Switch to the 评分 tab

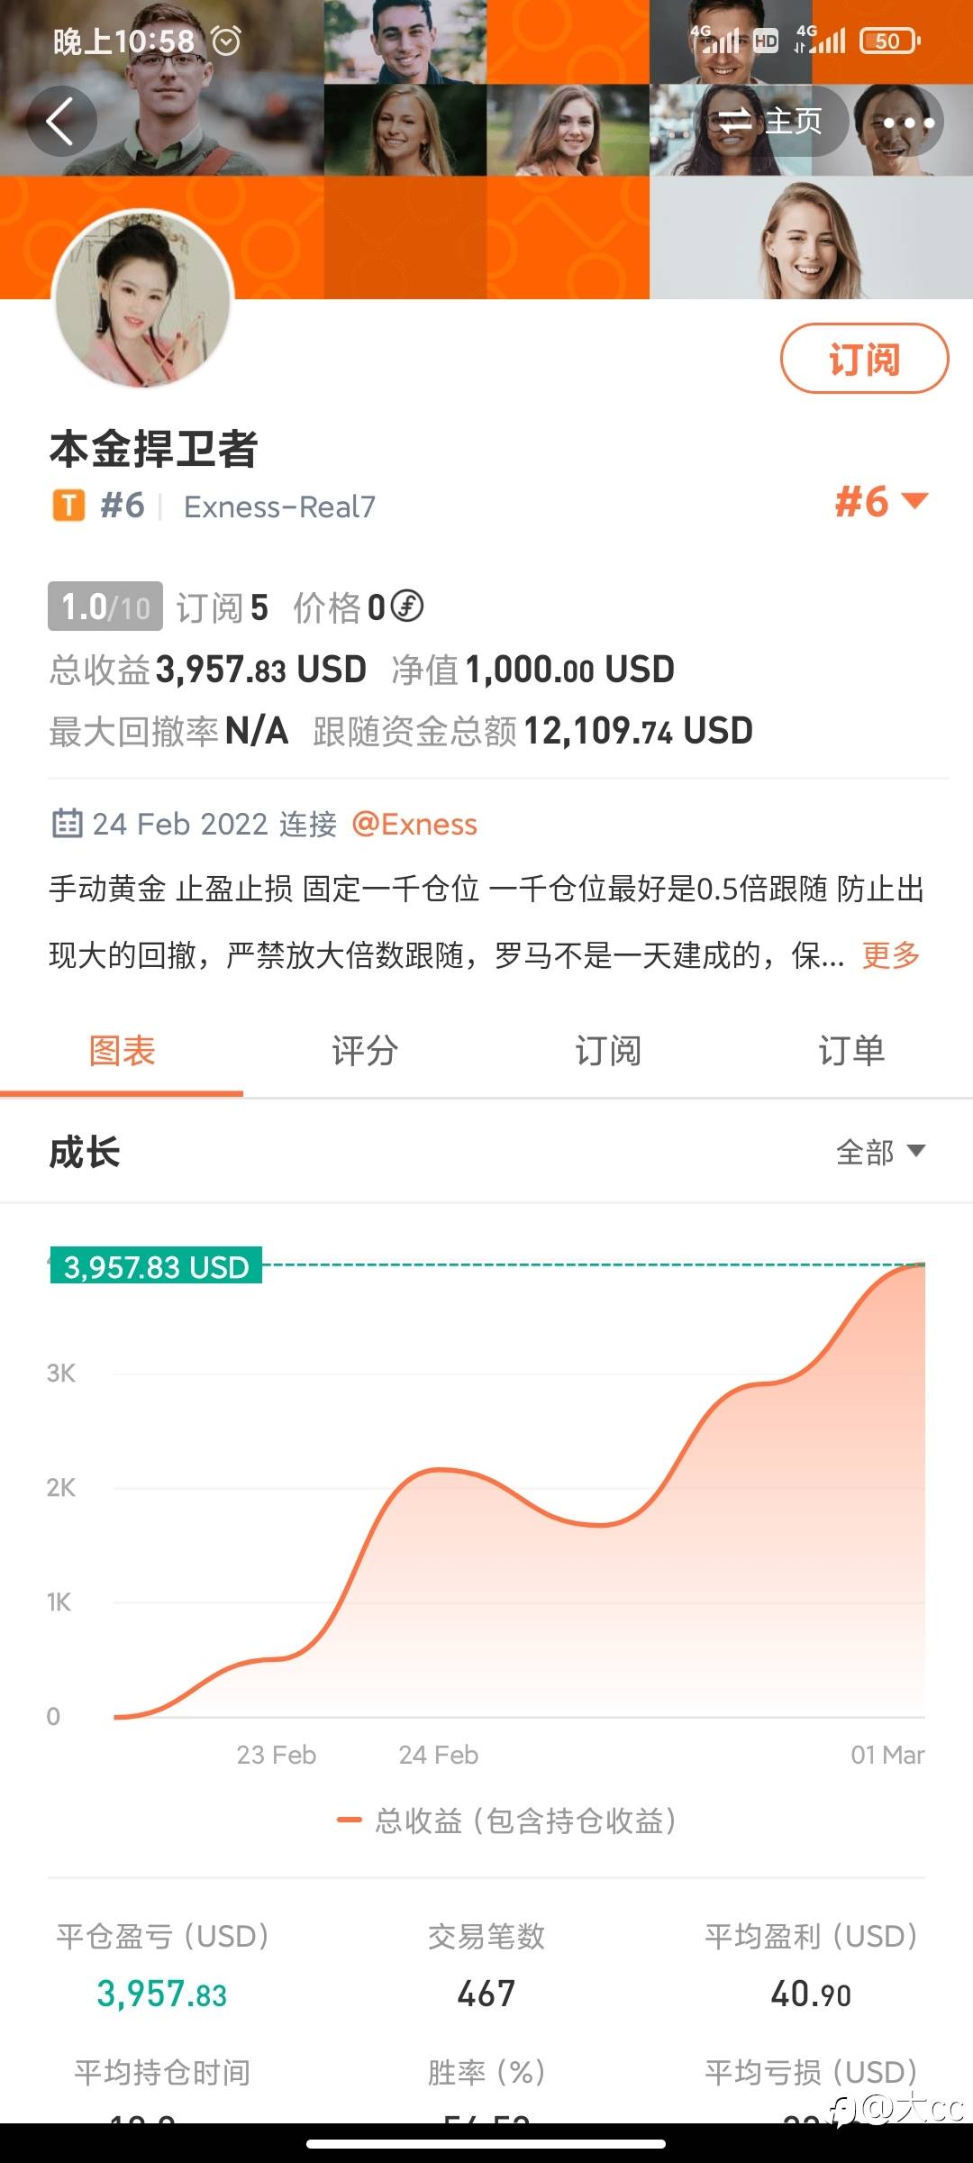coord(365,1051)
